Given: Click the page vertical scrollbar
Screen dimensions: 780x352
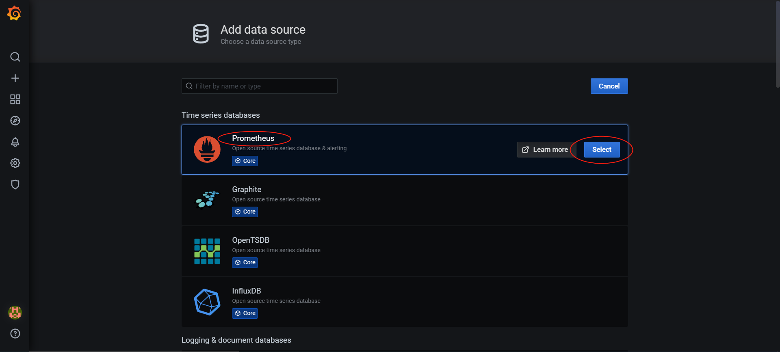Looking at the screenshot, I should click(778, 44).
